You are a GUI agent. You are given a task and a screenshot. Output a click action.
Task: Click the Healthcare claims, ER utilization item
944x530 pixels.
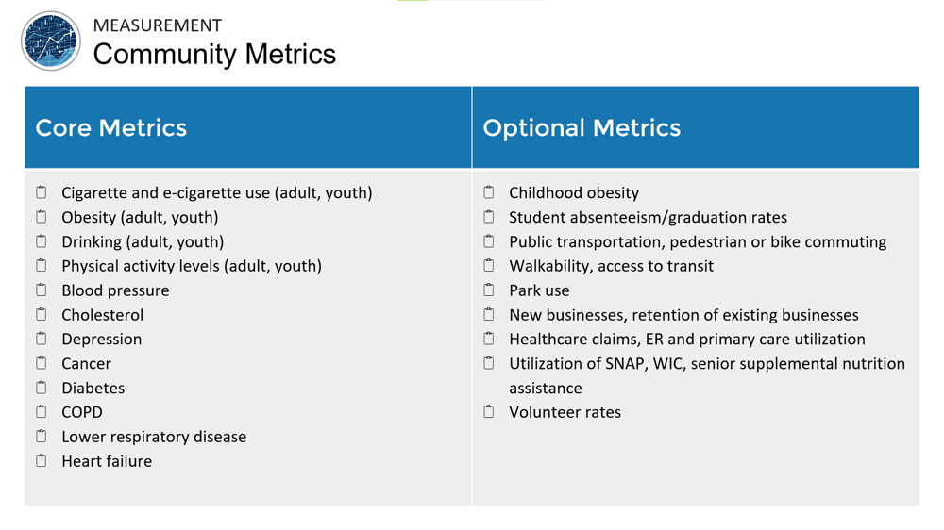pos(686,340)
